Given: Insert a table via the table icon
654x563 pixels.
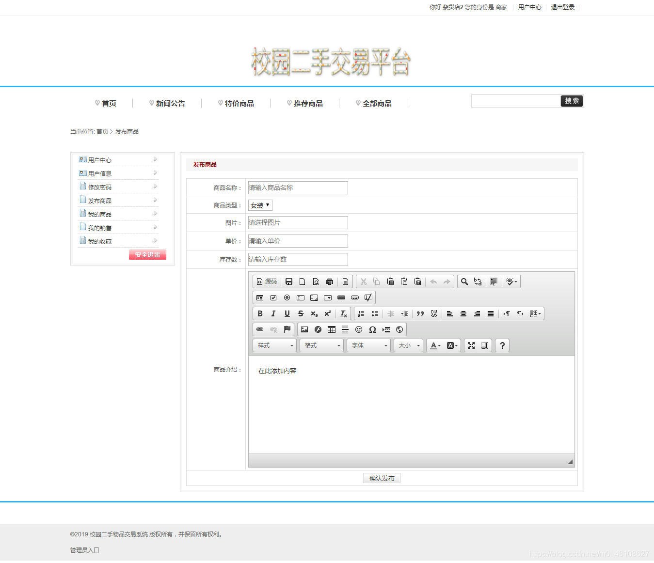Looking at the screenshot, I should pos(332,329).
